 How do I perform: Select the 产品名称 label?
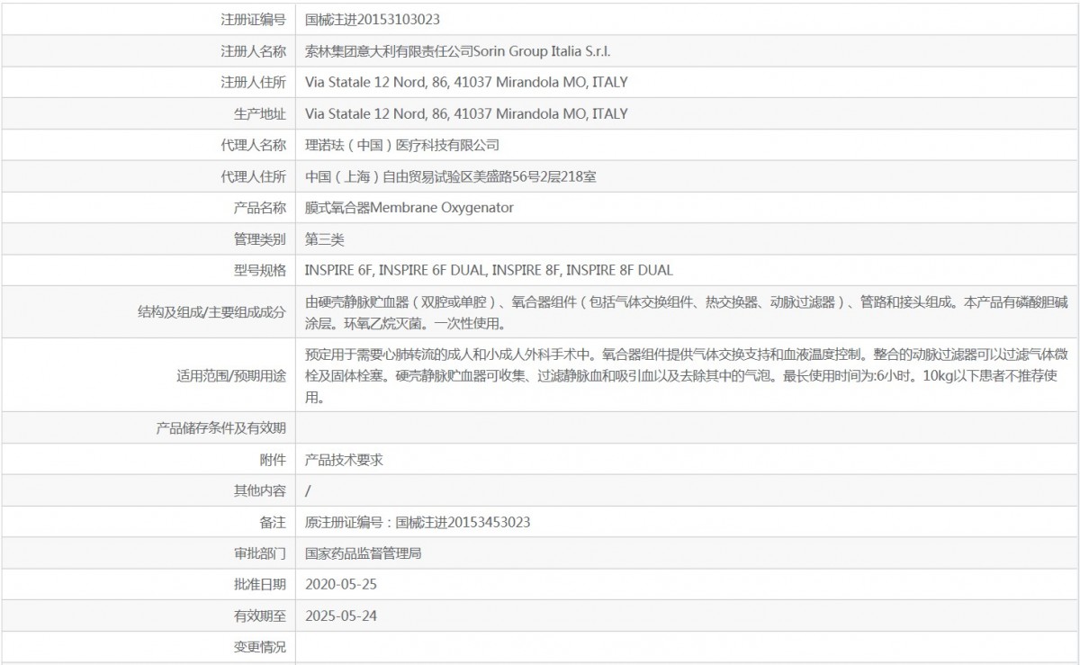tap(260, 208)
